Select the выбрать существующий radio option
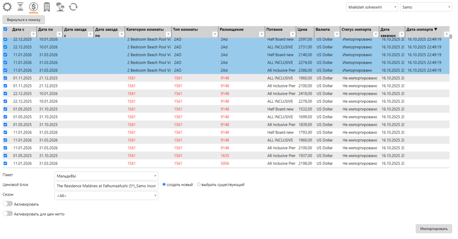Viewport: 458px width, 239px height. (x=199, y=185)
